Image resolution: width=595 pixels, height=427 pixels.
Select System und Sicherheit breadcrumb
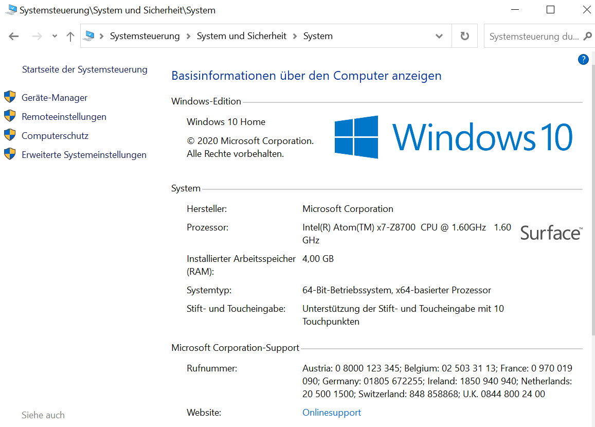[x=241, y=36]
